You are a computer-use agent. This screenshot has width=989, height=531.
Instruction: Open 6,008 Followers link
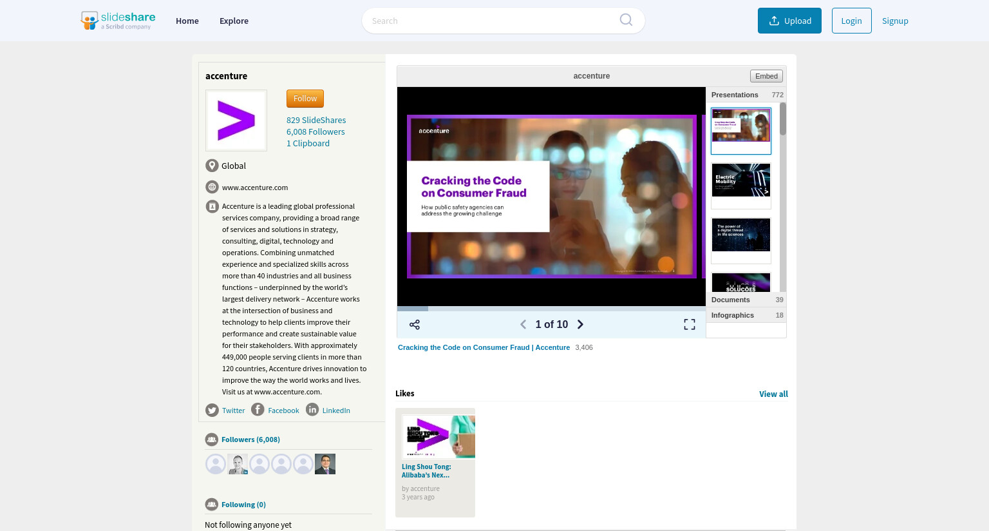pos(316,131)
